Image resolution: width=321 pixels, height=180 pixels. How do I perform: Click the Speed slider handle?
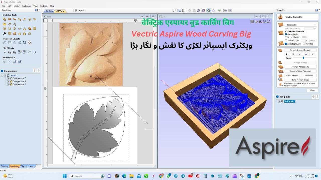click(x=303, y=58)
